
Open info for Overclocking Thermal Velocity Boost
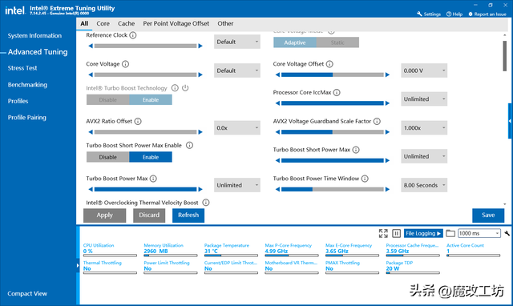click(206, 203)
